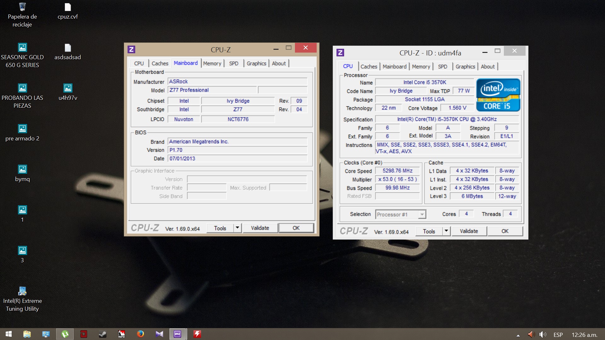Open Memory tab in the left CPU-Z window
Image resolution: width=605 pixels, height=340 pixels.
(212, 63)
